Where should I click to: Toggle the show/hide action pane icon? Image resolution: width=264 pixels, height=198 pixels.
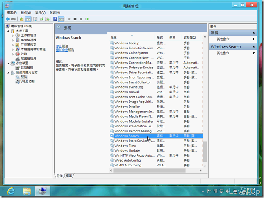coord(61,19)
